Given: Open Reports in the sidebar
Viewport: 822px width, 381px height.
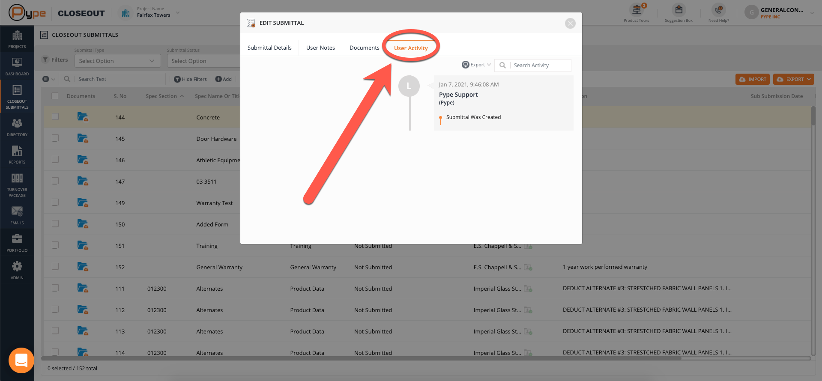Looking at the screenshot, I should coord(17,155).
